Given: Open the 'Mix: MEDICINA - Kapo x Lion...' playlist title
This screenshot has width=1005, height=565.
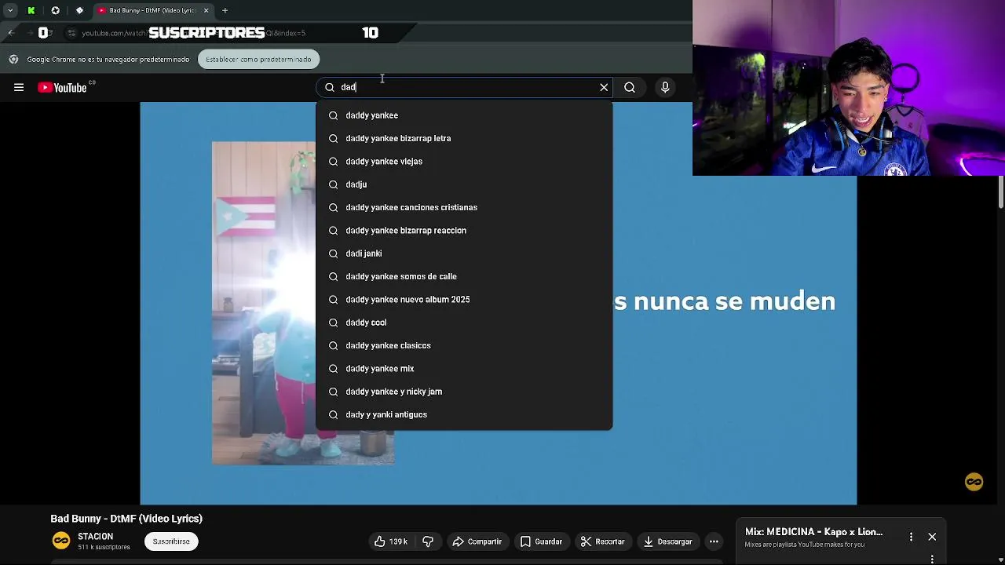Looking at the screenshot, I should 813,532.
